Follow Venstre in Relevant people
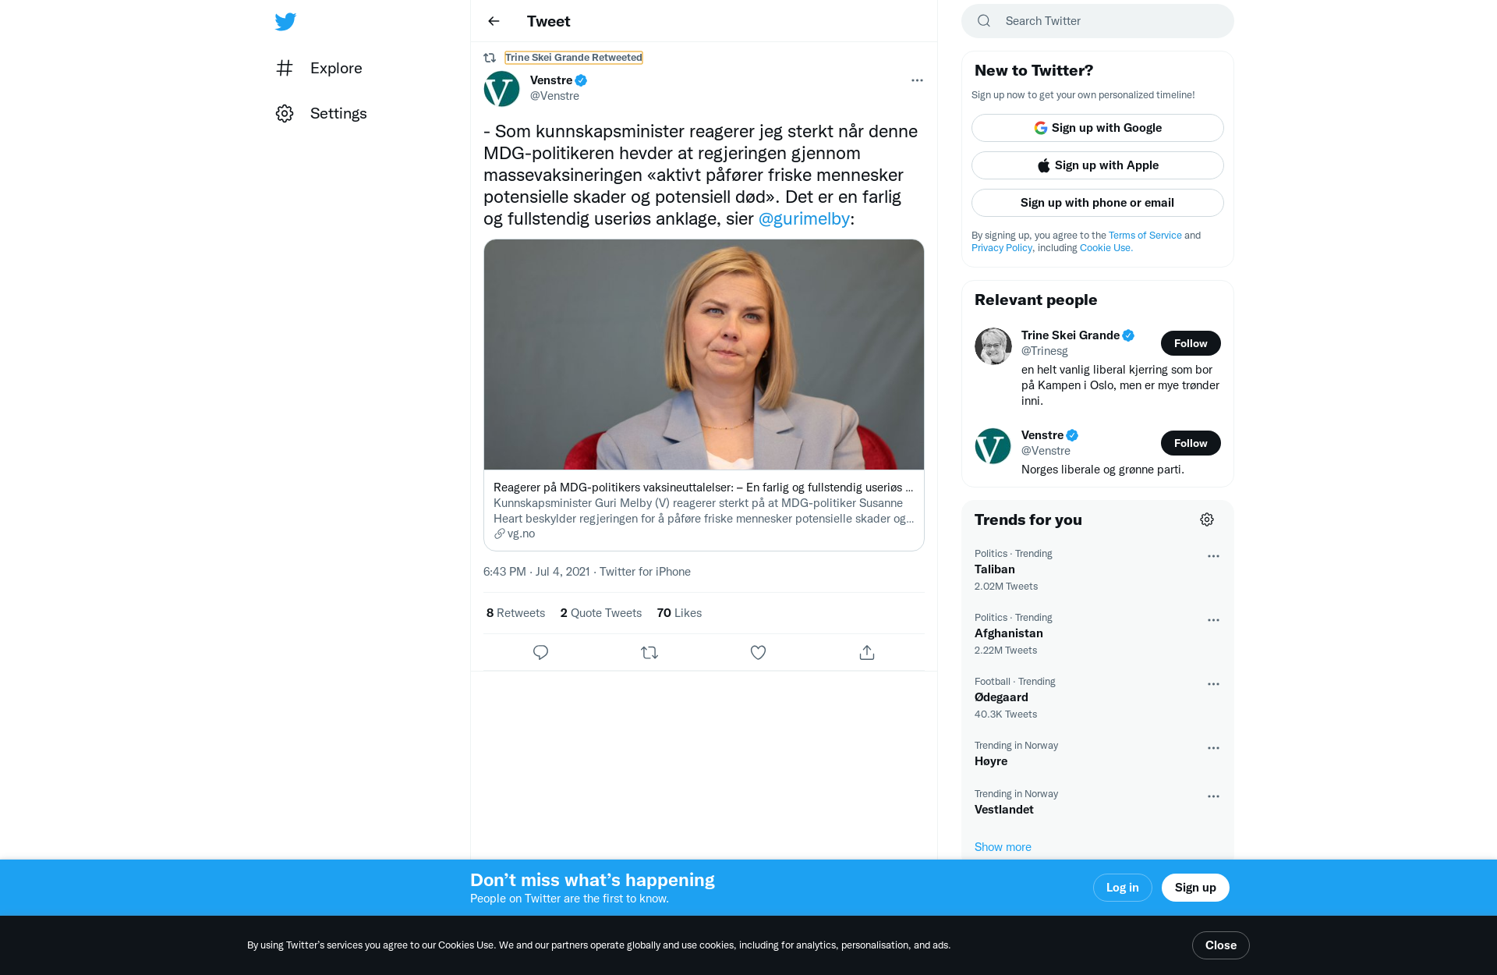Screen dimensions: 1497x975 pos(1191,443)
